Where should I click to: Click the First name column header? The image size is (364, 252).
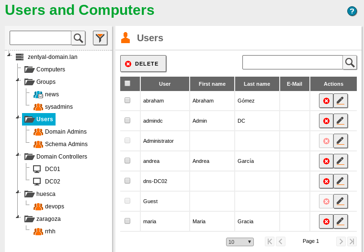212,84
